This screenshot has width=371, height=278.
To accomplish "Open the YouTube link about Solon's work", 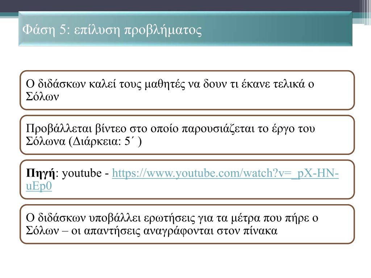I will tap(225, 173).
